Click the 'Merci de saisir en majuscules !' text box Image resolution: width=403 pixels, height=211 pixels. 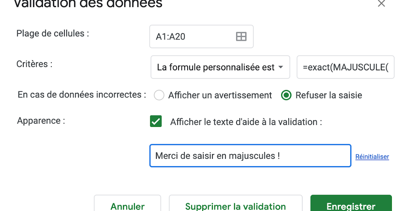tap(251, 156)
